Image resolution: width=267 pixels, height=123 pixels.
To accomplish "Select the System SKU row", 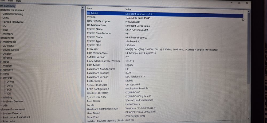I will tap(165, 45).
